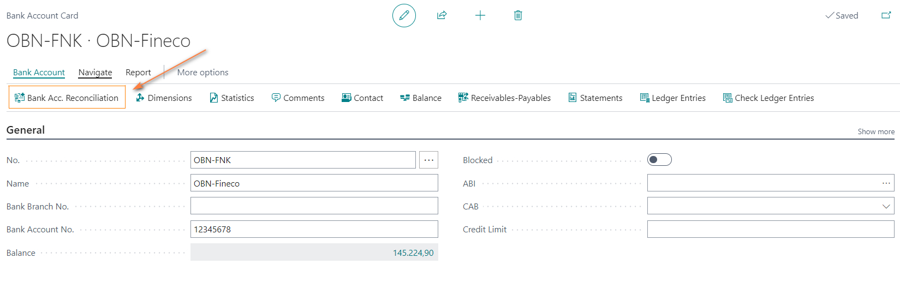900x282 pixels.
Task: Click the Bank Account No. input field
Action: (314, 229)
